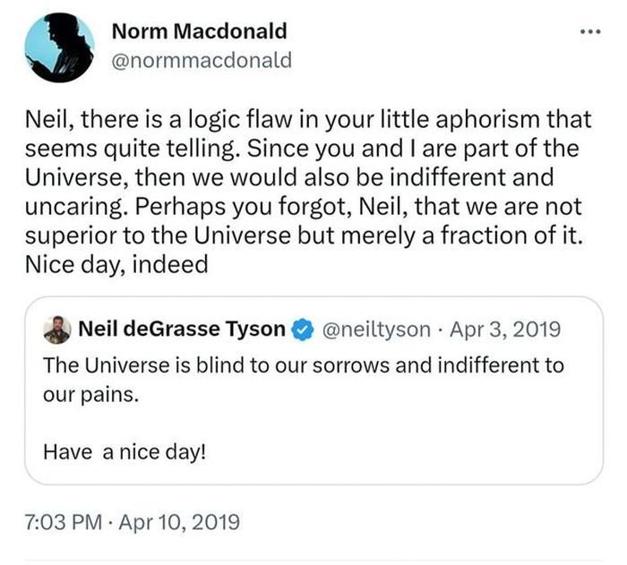Open the @normmacdonald handle link
Image resolution: width=627 pixels, height=565 pixels.
(202, 61)
